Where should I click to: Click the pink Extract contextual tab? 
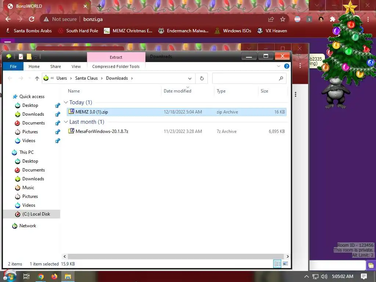pos(116,57)
